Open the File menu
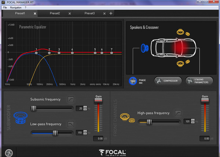The height and width of the screenshot is (157, 220). (5, 8)
